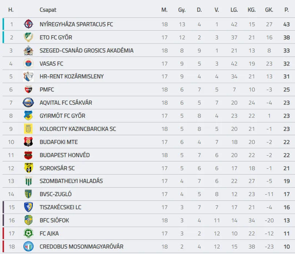Click the Gyirmót FC Győr crest
Screen dimensions: 295x254
coord(28,116)
